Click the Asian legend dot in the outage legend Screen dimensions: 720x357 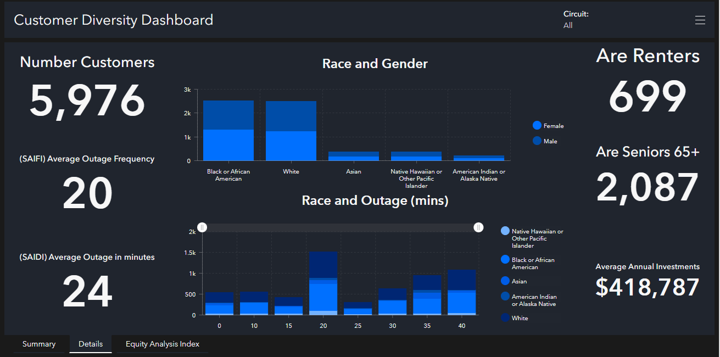point(504,281)
